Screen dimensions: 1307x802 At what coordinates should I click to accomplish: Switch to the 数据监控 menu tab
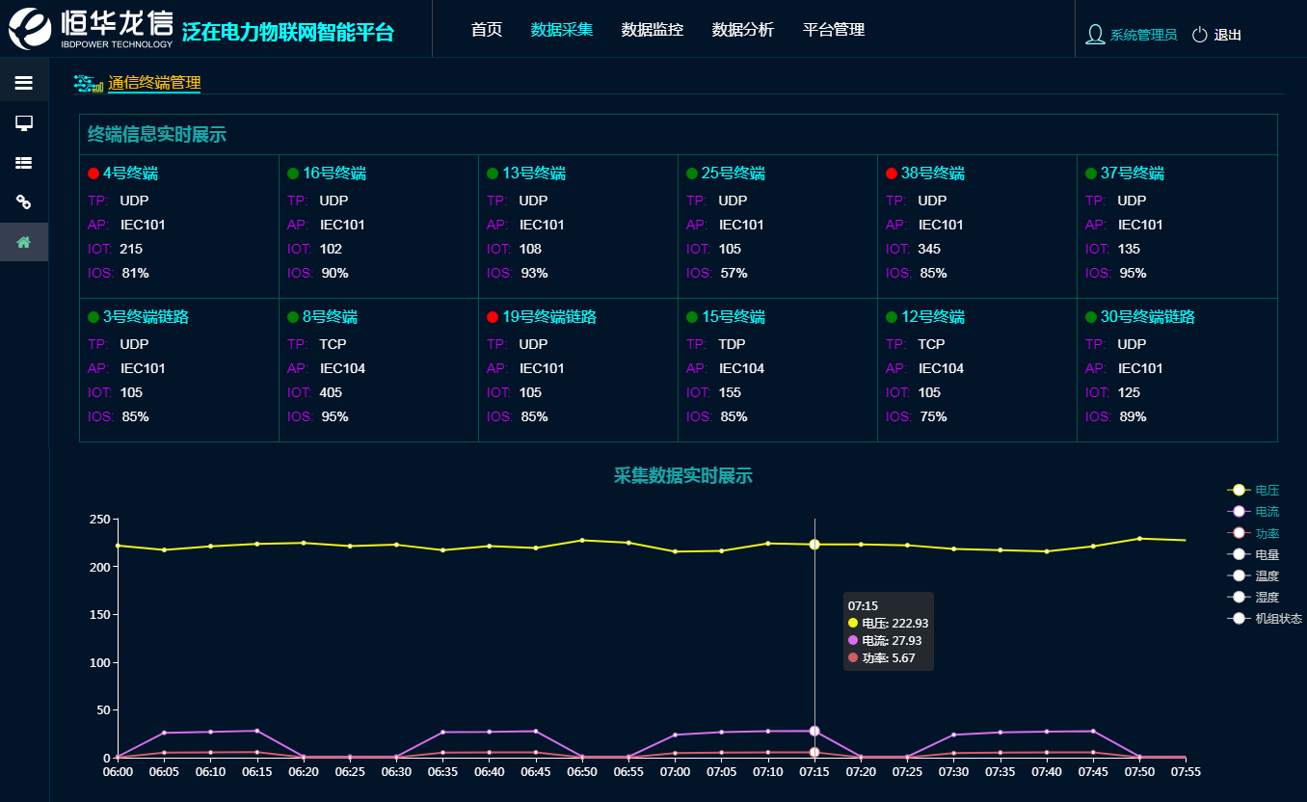pyautogui.click(x=652, y=30)
